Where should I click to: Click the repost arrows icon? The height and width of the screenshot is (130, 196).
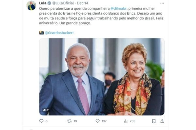point(69,121)
